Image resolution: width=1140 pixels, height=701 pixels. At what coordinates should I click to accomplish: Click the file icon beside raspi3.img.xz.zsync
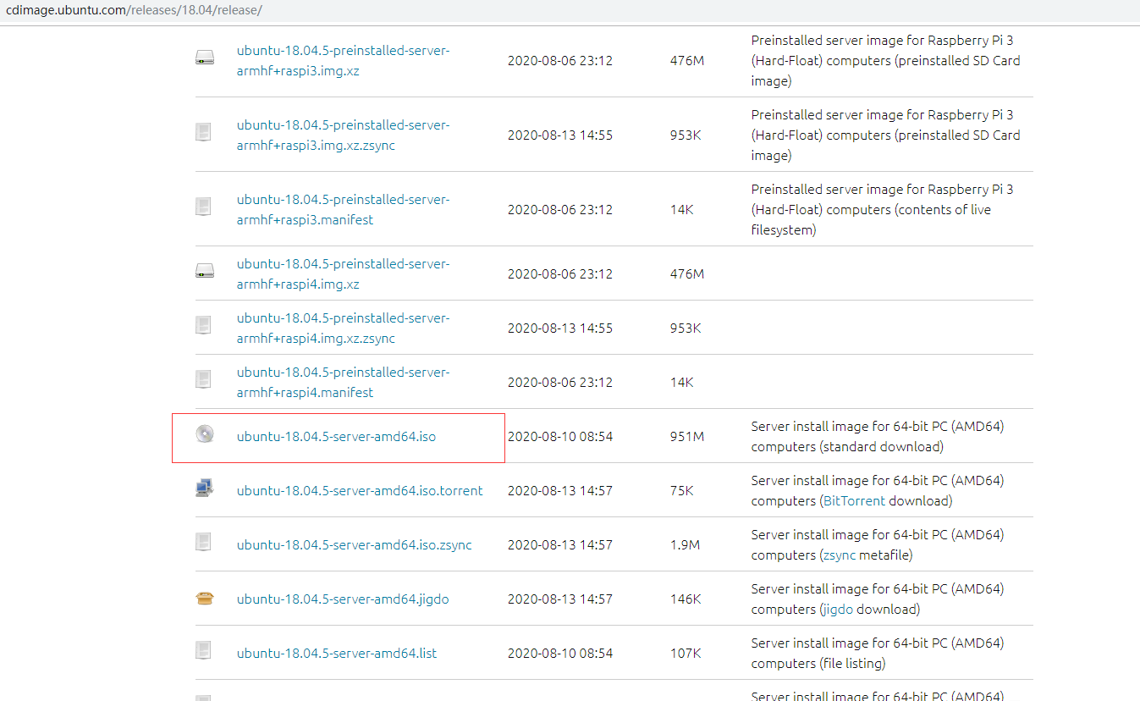203,132
